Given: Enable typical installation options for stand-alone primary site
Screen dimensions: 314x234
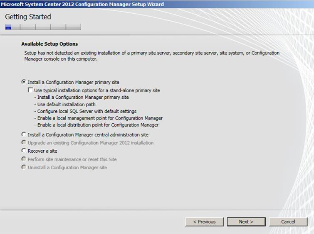Looking at the screenshot, I should point(30,90).
